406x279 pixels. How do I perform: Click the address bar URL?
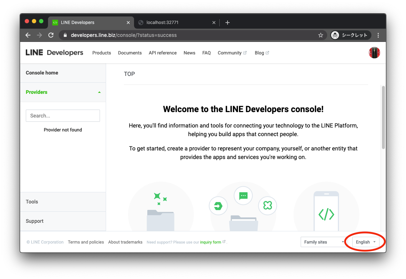coord(124,35)
